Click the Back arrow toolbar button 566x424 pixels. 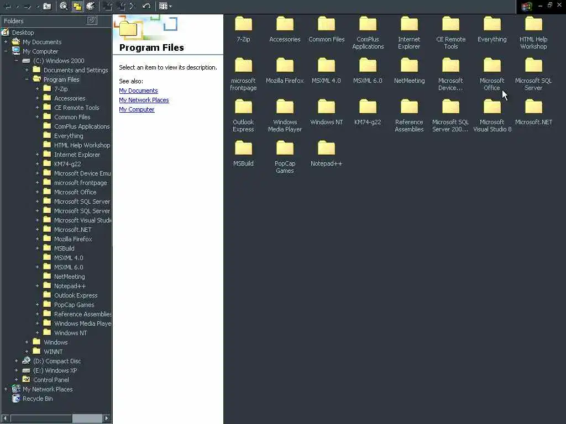pos(8,6)
